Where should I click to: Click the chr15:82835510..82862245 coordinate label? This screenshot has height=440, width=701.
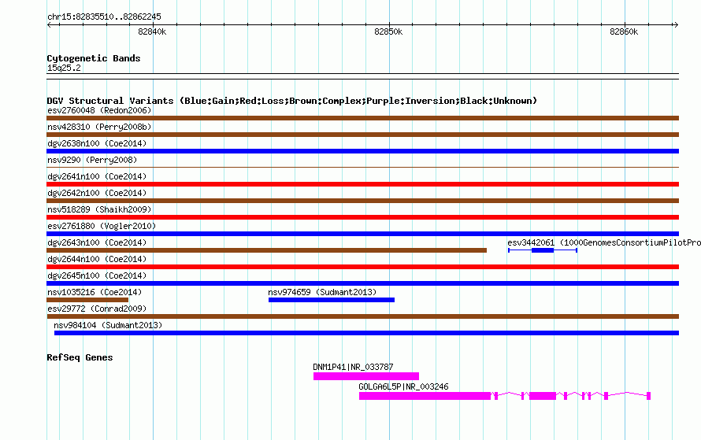tap(104, 17)
